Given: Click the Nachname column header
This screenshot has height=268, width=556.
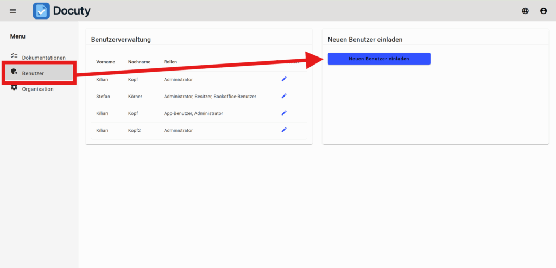Looking at the screenshot, I should point(139,62).
